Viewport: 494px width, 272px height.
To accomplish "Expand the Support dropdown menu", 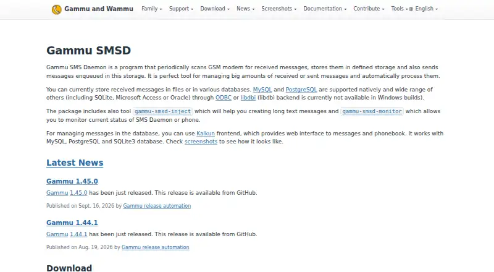I will pos(181,9).
